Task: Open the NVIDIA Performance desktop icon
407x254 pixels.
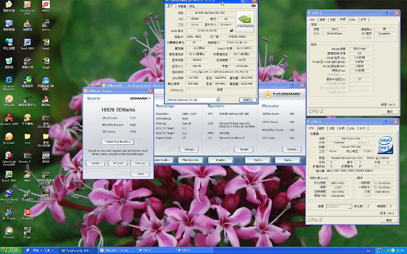Action: [46, 195]
